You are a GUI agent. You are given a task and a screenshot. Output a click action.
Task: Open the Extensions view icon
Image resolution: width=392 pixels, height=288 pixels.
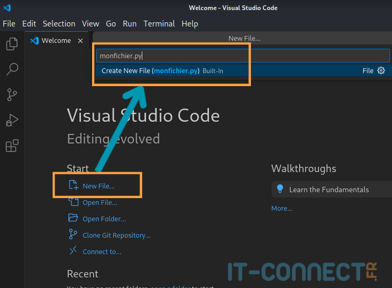[12, 146]
